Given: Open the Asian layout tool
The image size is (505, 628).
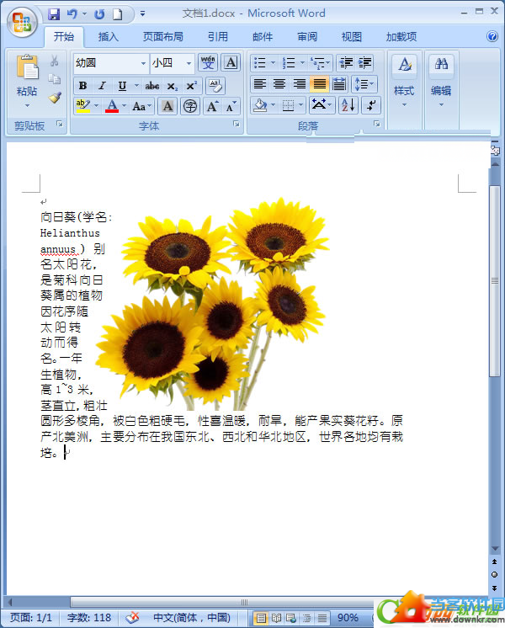Looking at the screenshot, I should (x=322, y=106).
